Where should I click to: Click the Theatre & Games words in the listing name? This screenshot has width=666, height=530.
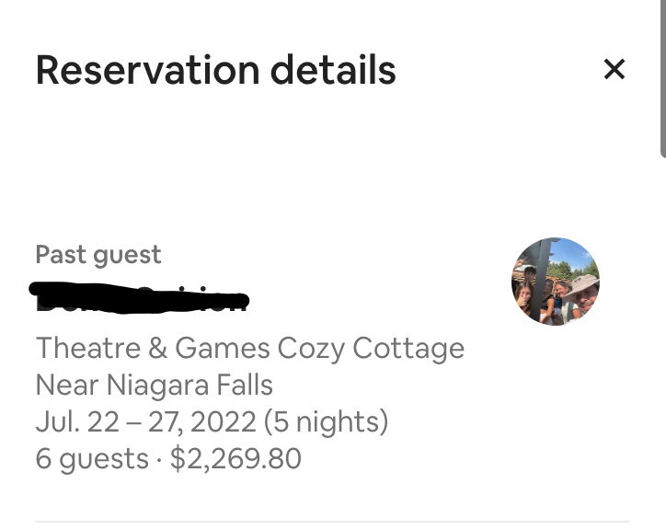pyautogui.click(x=153, y=349)
